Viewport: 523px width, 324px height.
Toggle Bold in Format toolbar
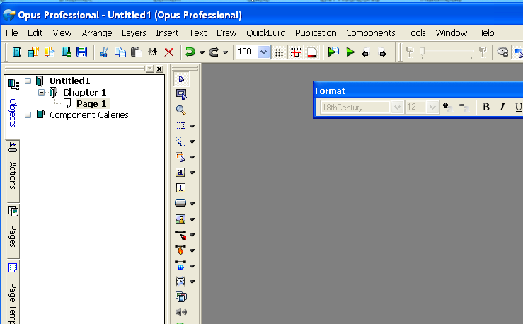pos(486,107)
